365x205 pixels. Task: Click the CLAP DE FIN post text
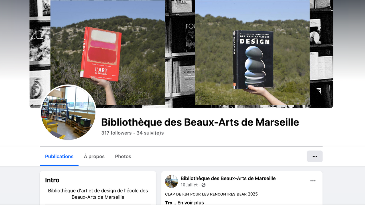[211, 194]
